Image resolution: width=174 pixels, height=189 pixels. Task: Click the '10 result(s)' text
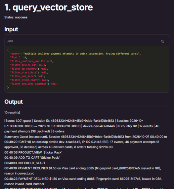coord(12,112)
